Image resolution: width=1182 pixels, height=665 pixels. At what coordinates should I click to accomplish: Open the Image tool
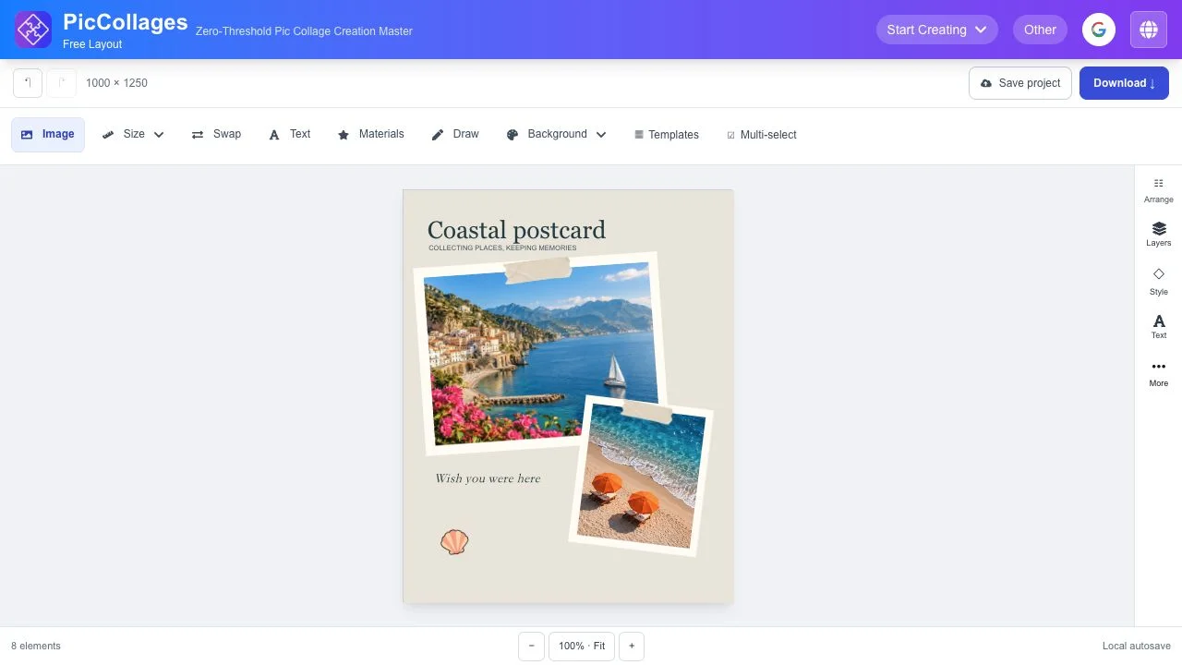[48, 135]
